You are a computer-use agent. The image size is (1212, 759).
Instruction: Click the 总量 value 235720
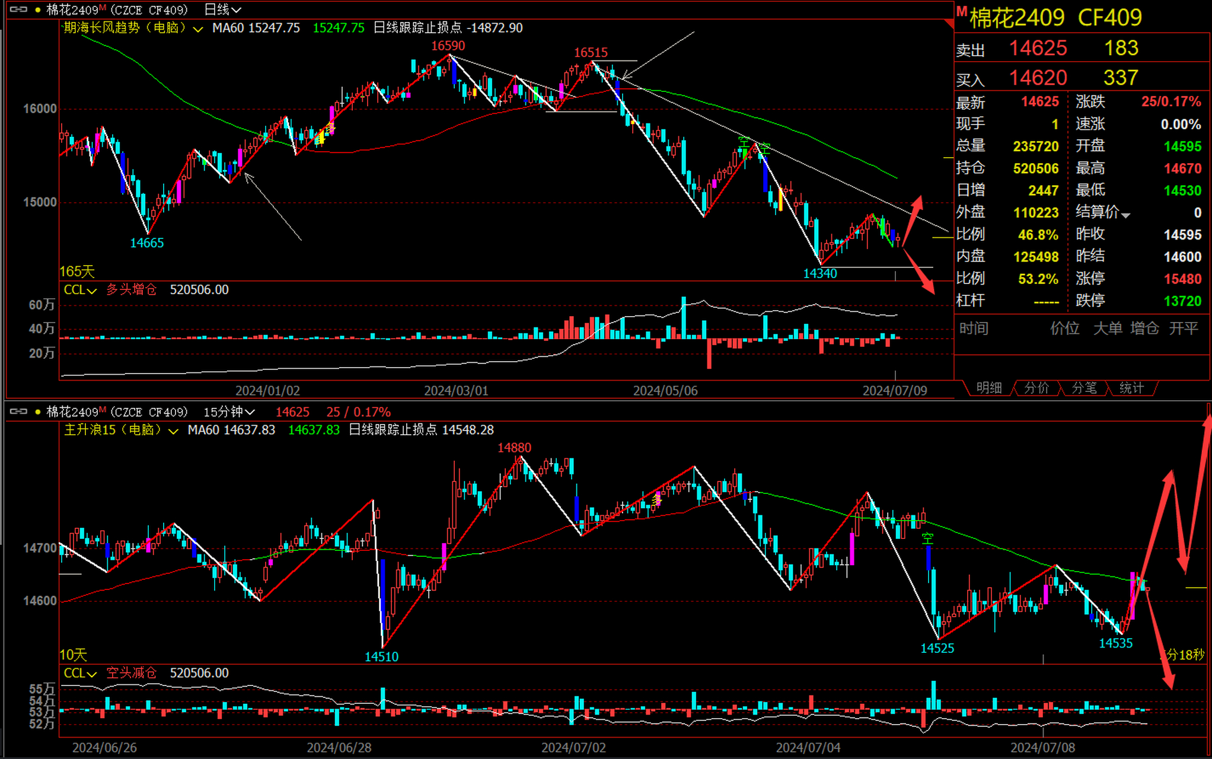(1035, 146)
